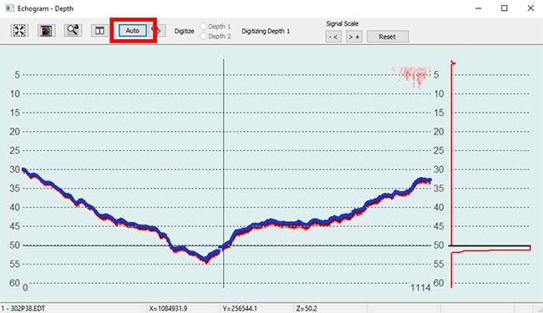Click the file name 302P38.EDT in status bar
This screenshot has height=313, width=543.
pyautogui.click(x=28, y=309)
